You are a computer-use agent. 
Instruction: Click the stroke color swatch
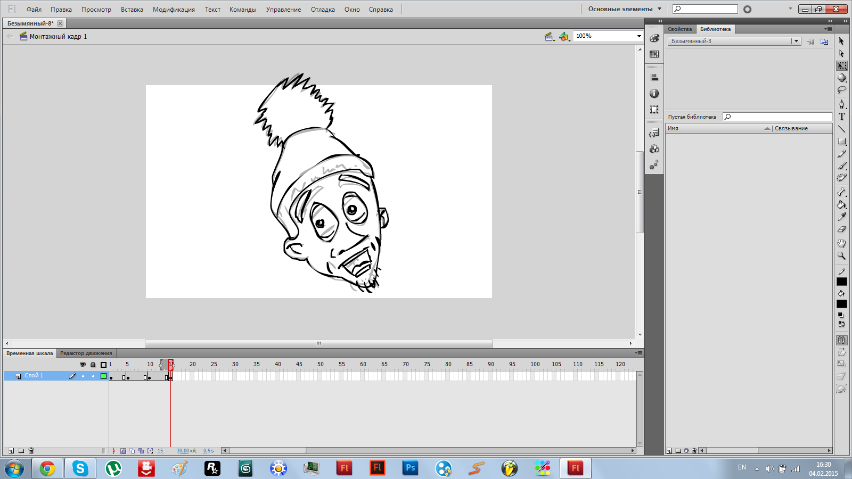point(841,282)
